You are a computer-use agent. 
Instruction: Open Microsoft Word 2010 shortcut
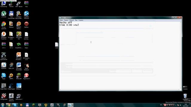(19, 67)
